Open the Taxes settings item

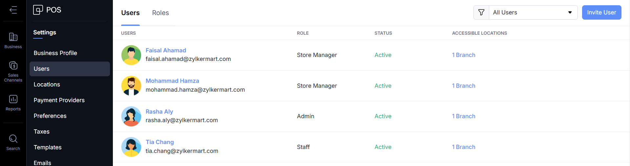[42, 132]
